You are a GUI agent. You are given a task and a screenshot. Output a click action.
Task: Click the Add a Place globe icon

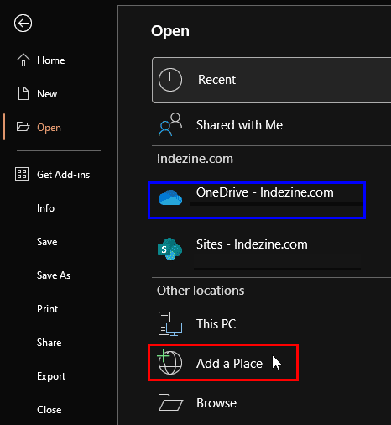tap(169, 362)
